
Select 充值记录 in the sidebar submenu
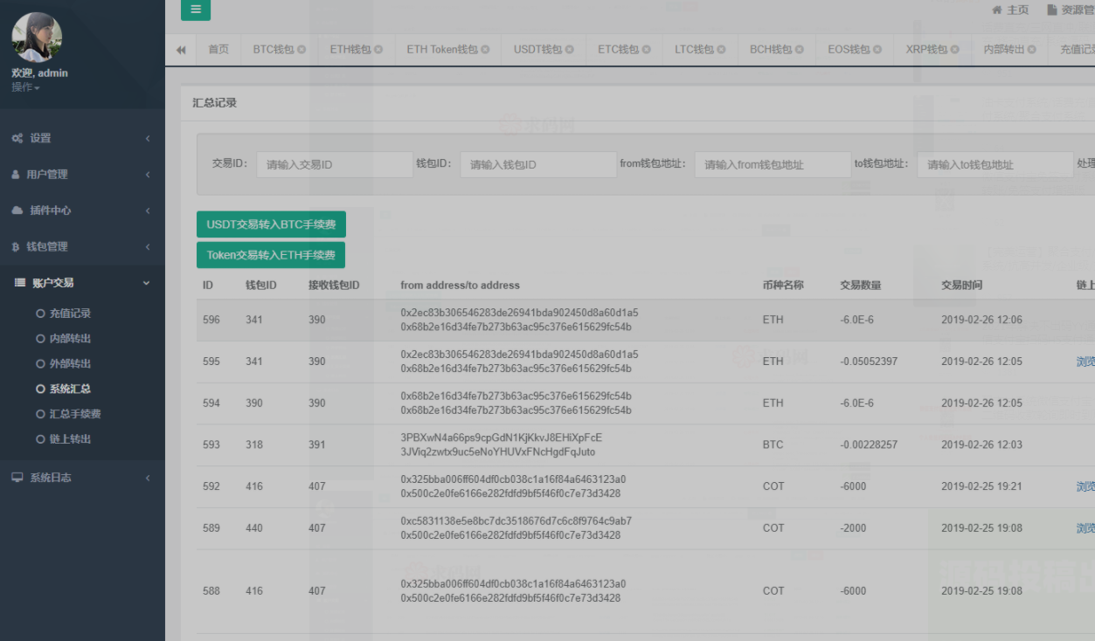pyautogui.click(x=70, y=314)
